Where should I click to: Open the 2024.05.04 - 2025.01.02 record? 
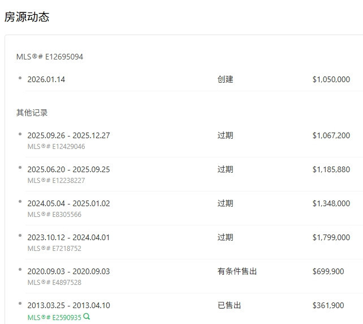[x=68, y=203]
